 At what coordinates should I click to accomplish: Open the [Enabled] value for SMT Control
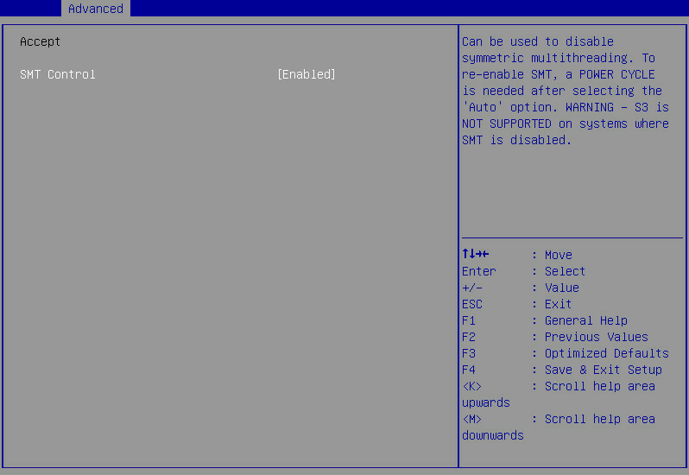[307, 74]
